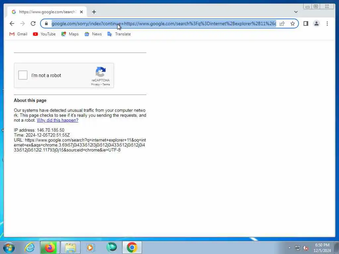Click the reCAPTCHA logo
339x254 pixels.
coord(101,72)
